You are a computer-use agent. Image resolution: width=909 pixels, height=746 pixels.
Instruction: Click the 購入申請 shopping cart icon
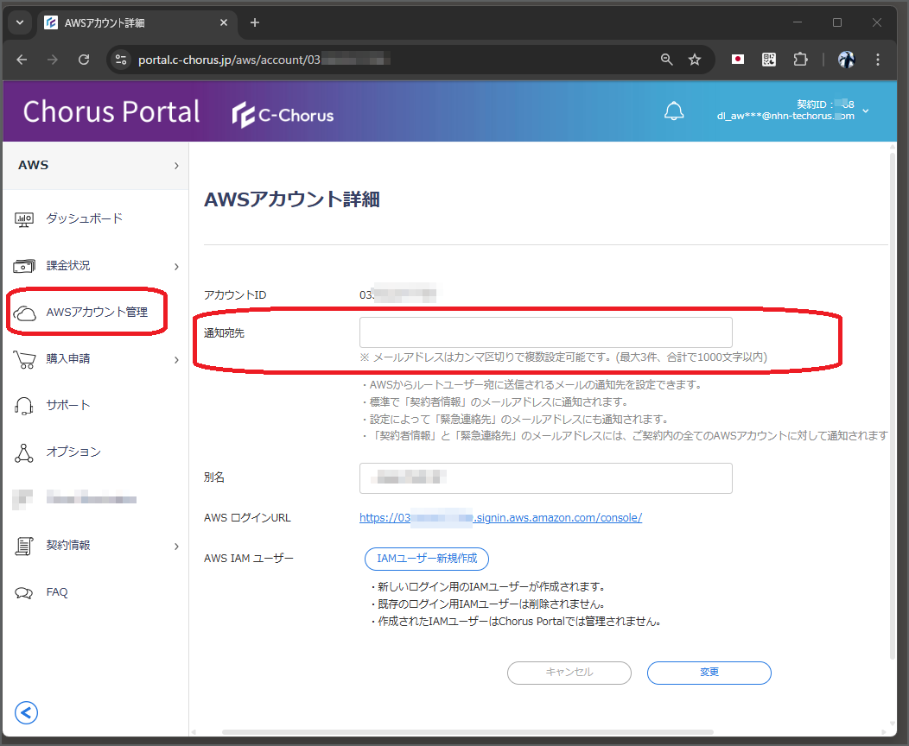pyautogui.click(x=24, y=360)
